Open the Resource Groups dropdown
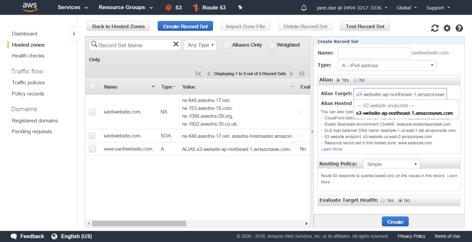The height and width of the screenshot is (242, 472). 126,8
